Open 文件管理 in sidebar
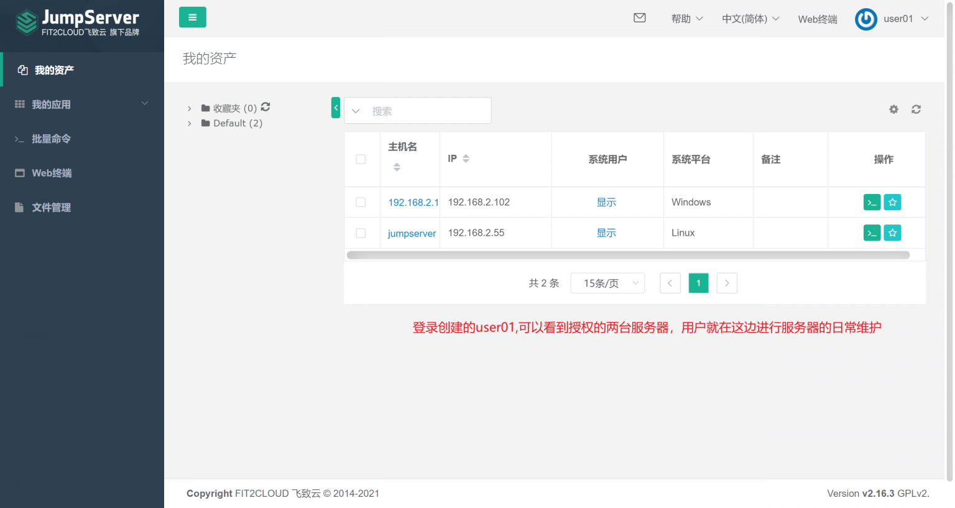This screenshot has width=955, height=508. click(x=82, y=206)
